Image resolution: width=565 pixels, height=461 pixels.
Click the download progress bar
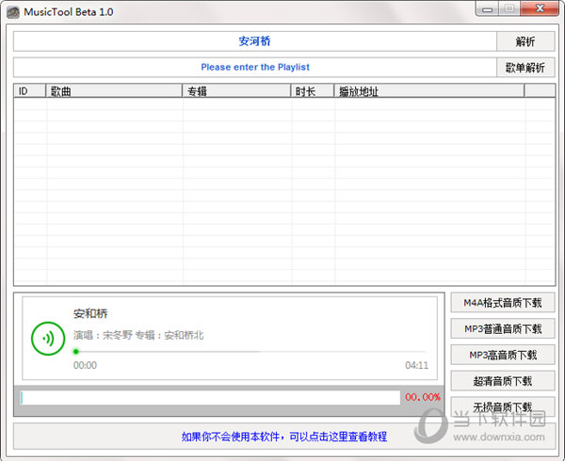click(209, 398)
